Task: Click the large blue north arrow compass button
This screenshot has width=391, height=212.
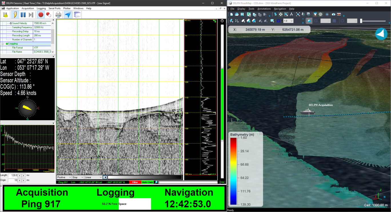Action: [381, 34]
